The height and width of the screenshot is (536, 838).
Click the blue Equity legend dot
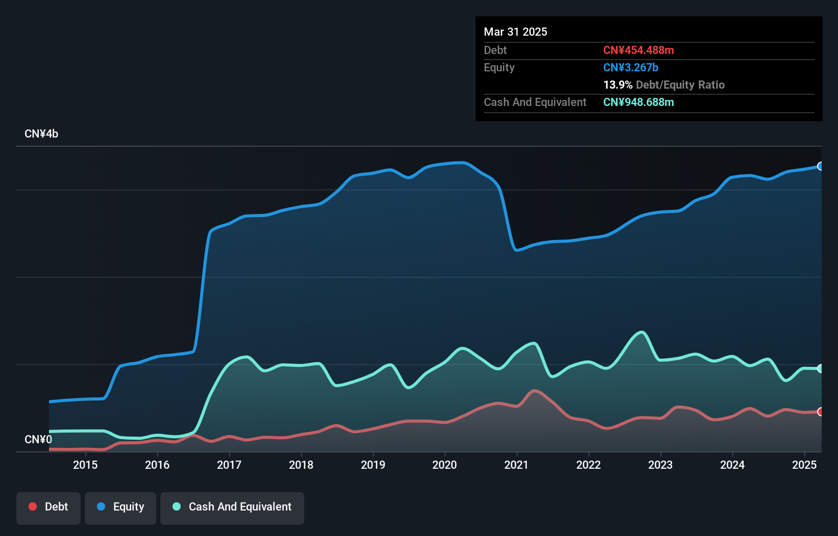coord(101,506)
